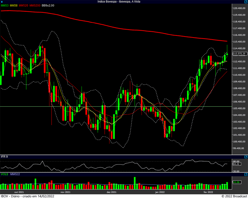This screenshot has width=248, height=198.
Task: Pop out the IFR 9 panel
Action: (x=246, y=157)
